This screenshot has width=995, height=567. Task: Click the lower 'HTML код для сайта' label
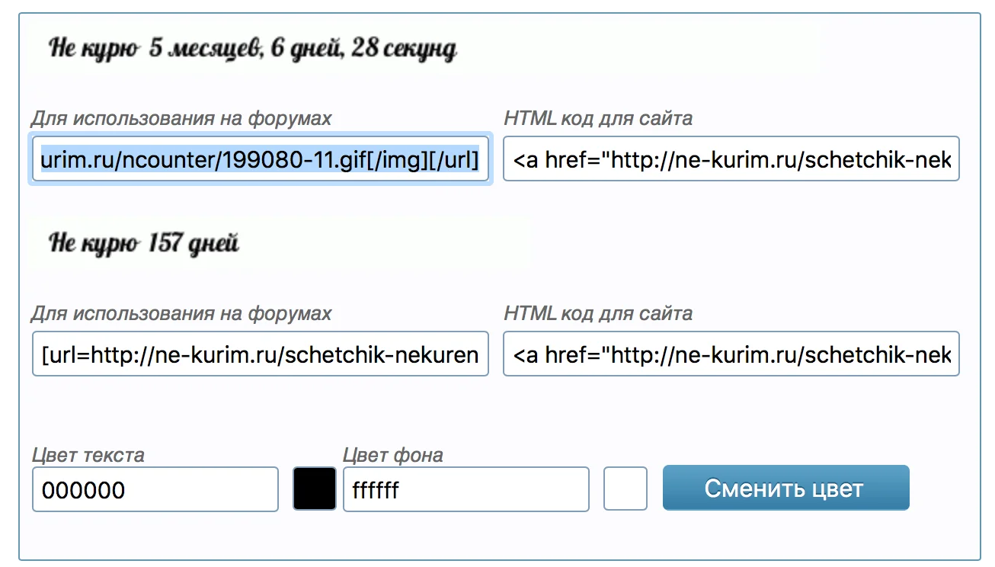click(598, 313)
